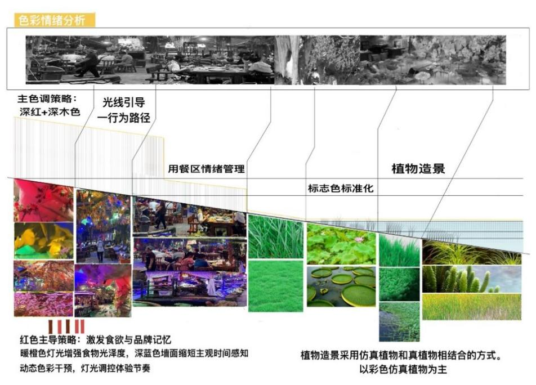The height and width of the screenshot is (385, 536).
Task: Select the last light-red swatch bar
Action: click(83, 325)
